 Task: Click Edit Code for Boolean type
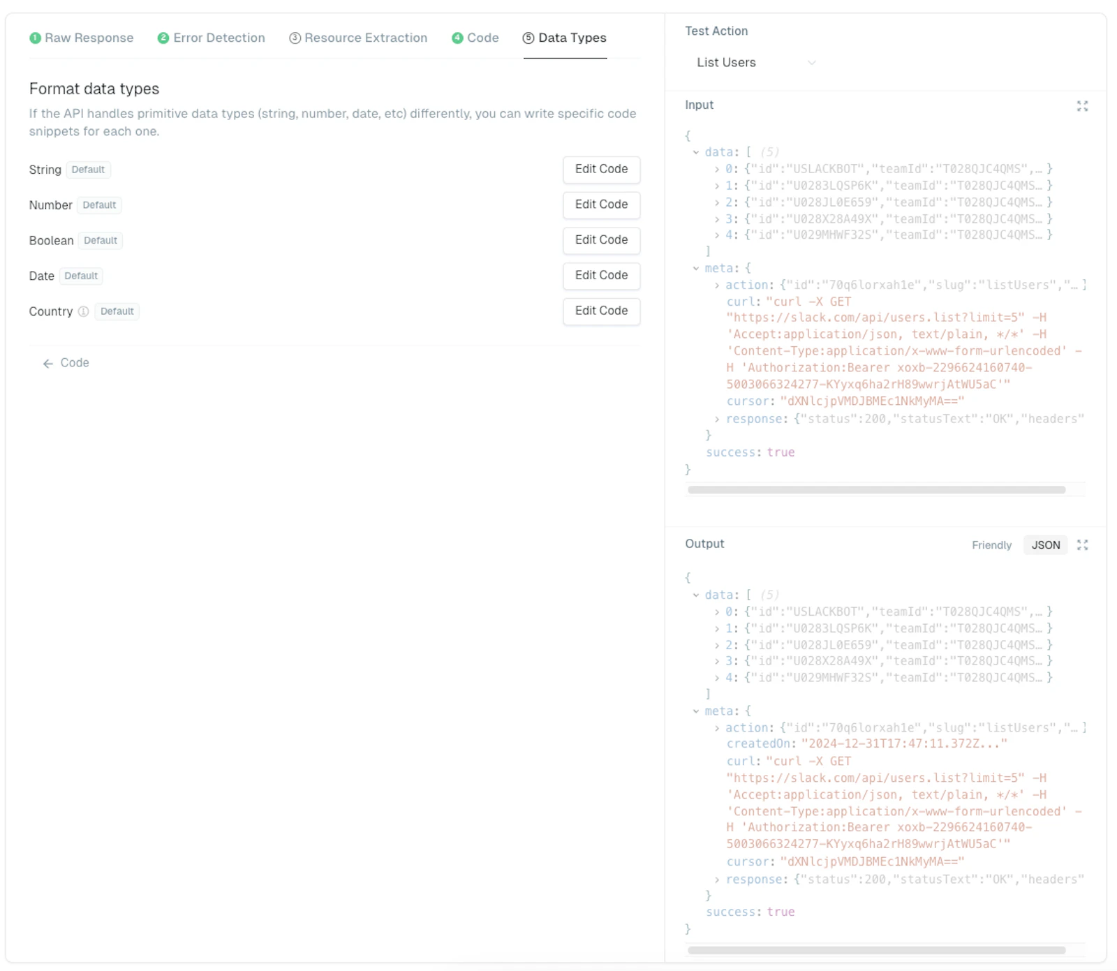point(601,240)
